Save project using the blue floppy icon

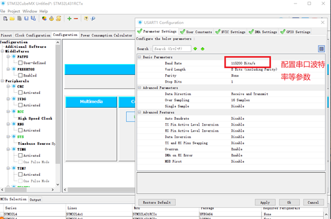click(x=26, y=19)
